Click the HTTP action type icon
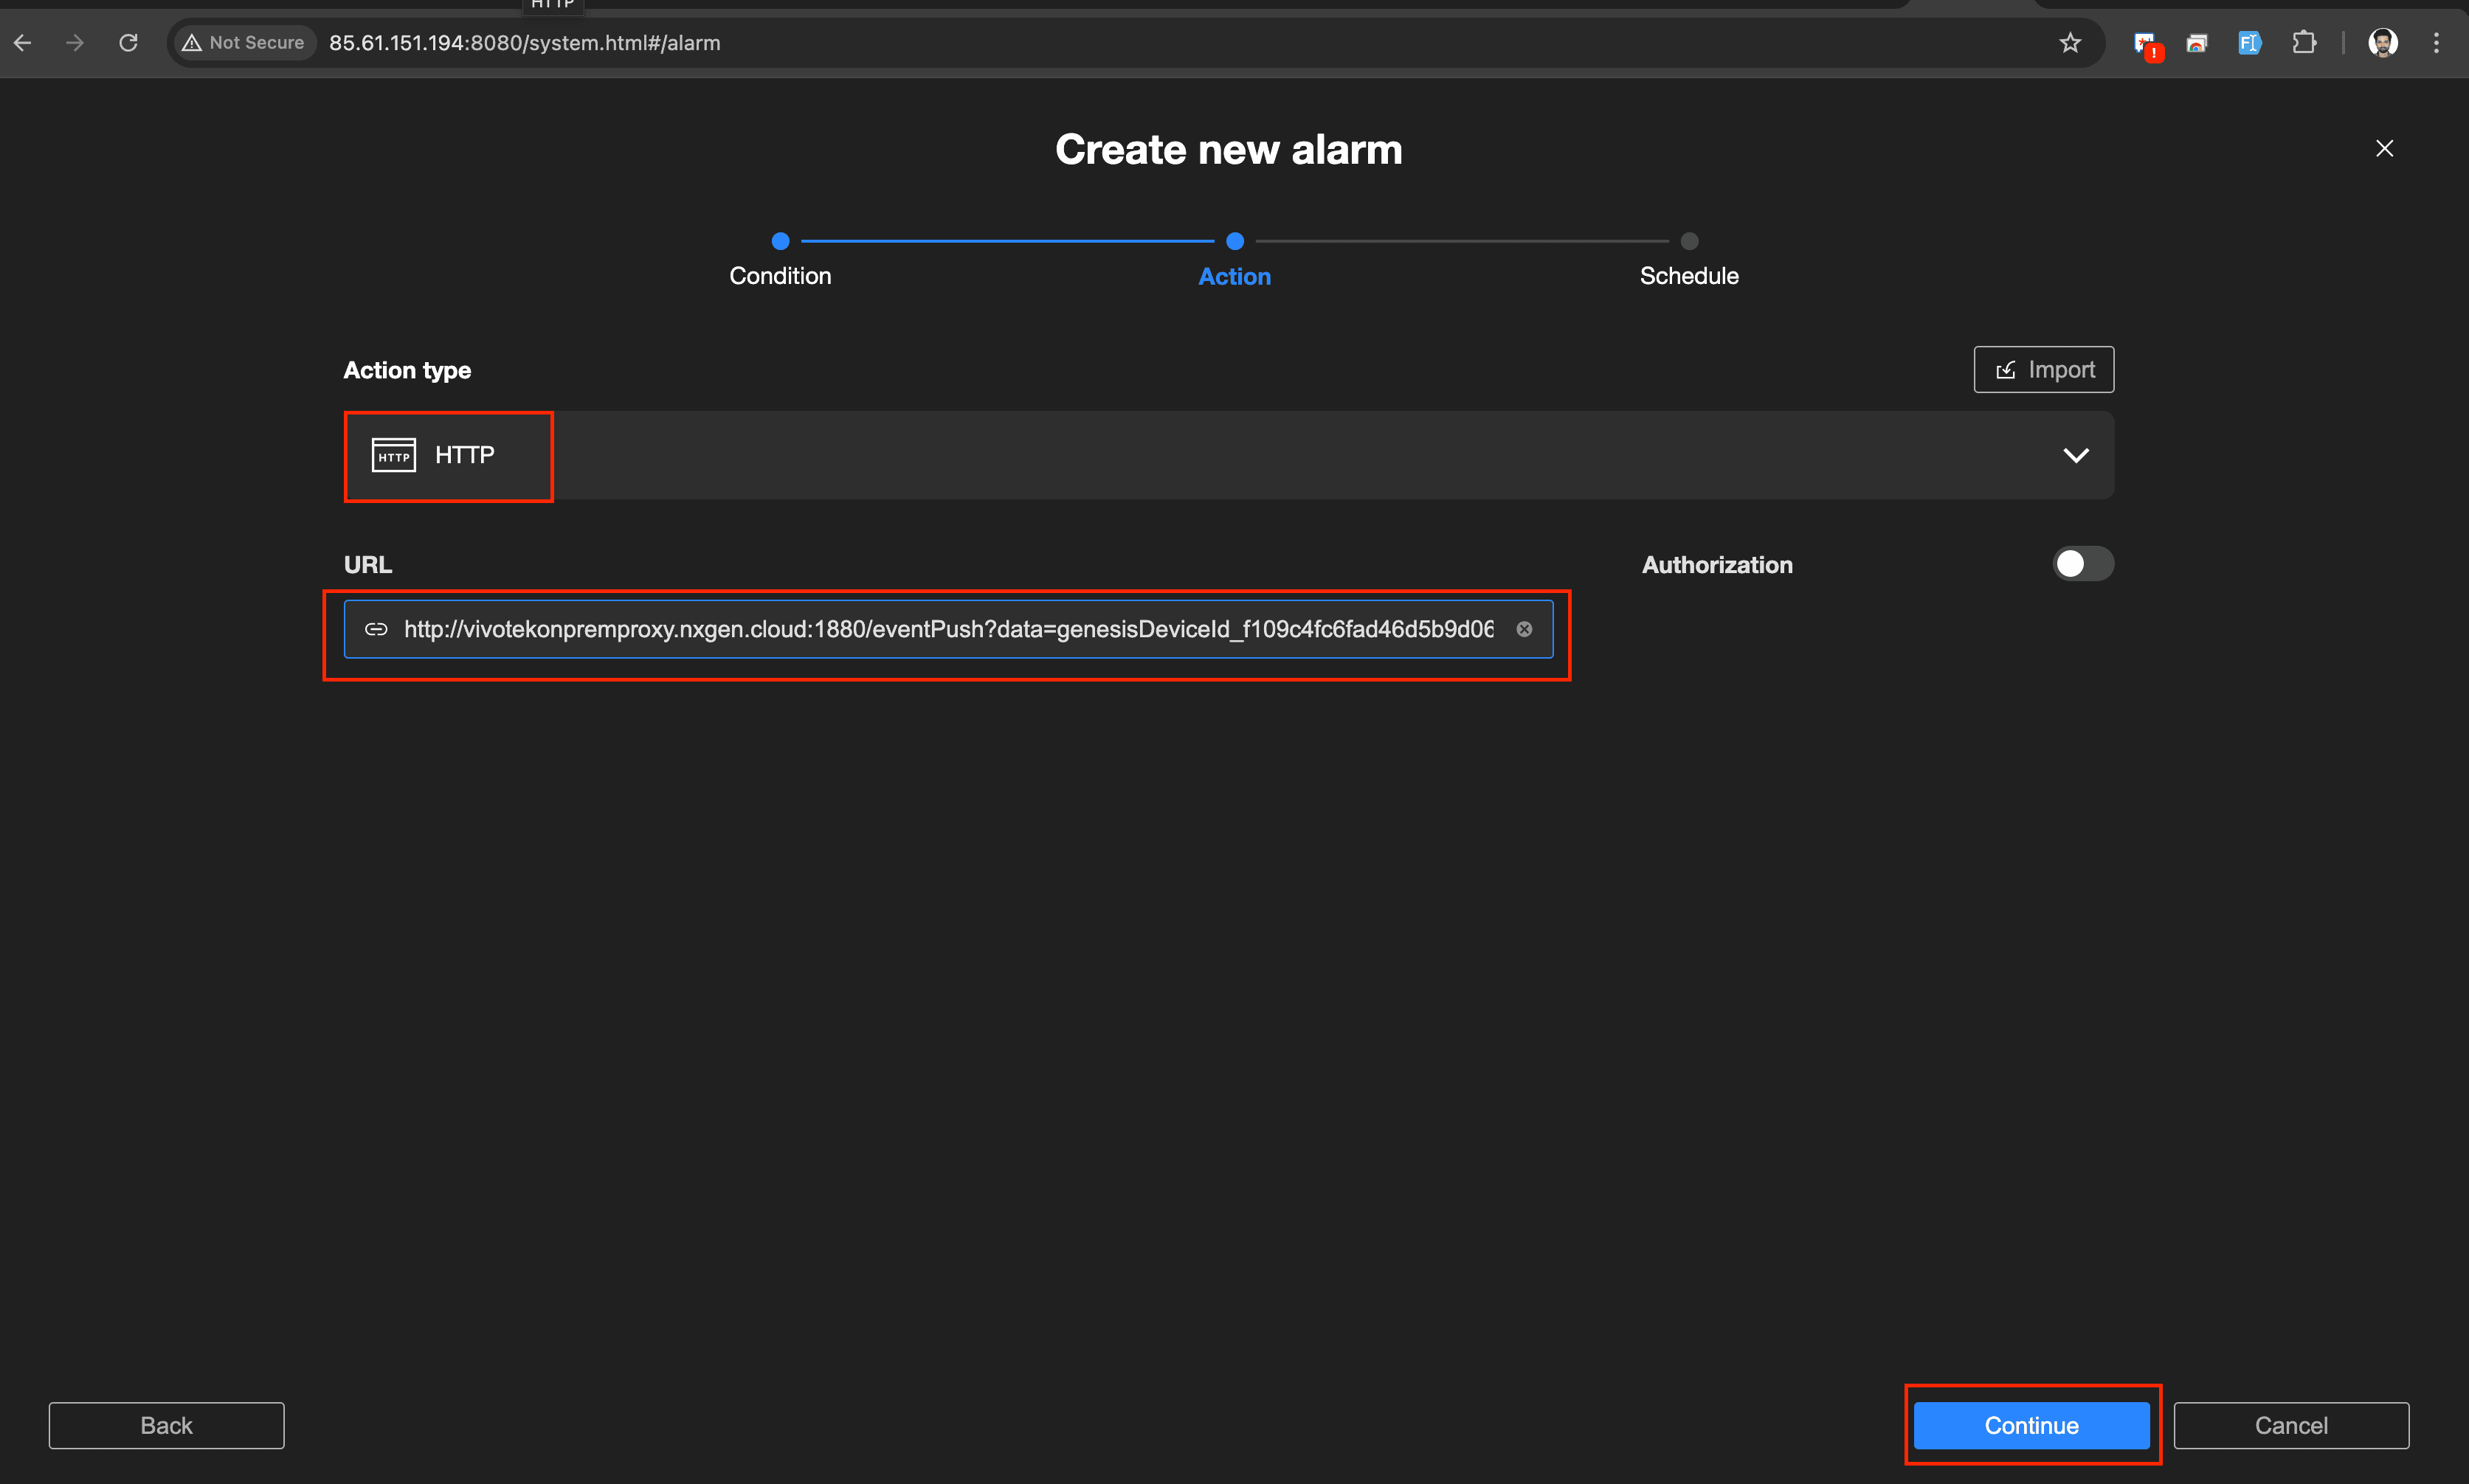Viewport: 2469px width, 1484px height. pos(393,455)
